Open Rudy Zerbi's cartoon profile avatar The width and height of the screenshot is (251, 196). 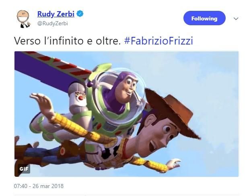[23, 19]
